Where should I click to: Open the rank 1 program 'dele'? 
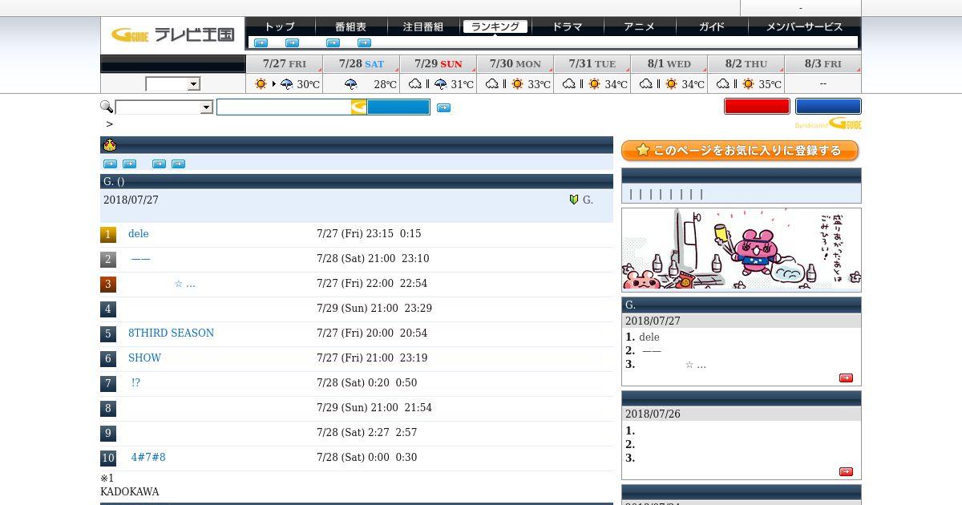click(x=139, y=234)
